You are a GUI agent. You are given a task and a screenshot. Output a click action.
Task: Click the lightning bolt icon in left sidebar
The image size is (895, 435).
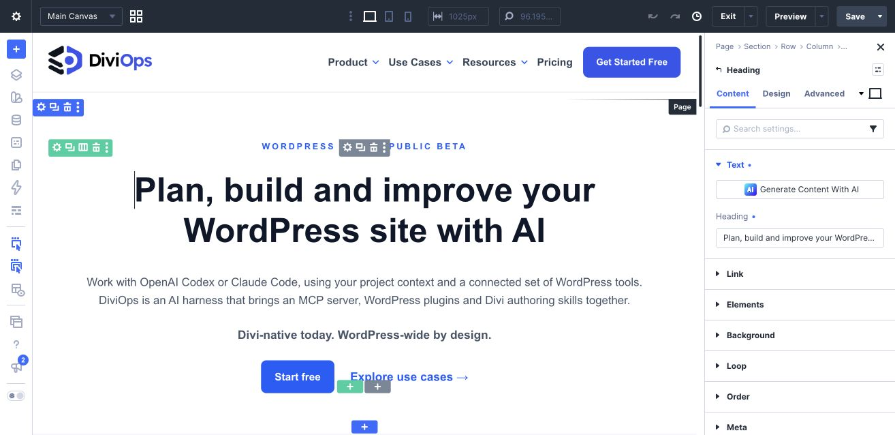pyautogui.click(x=16, y=187)
